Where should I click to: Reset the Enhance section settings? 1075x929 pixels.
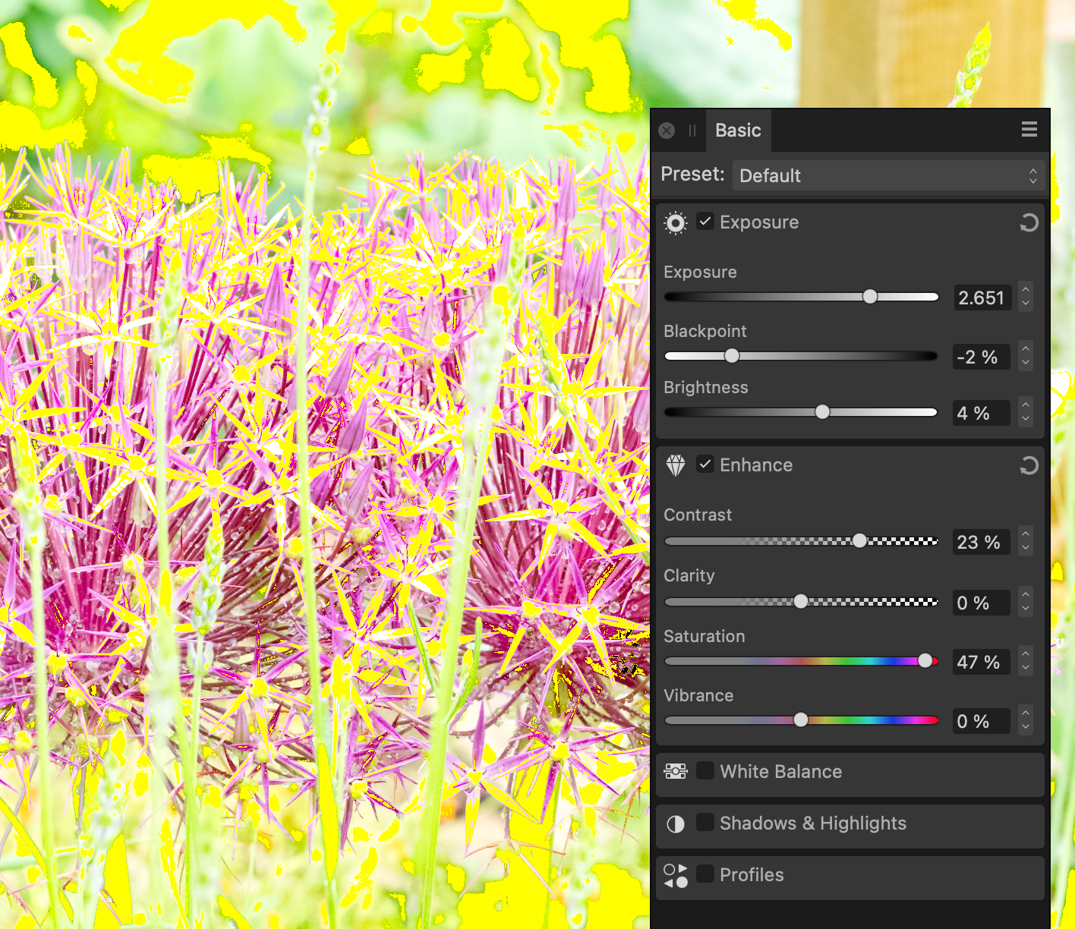pyautogui.click(x=1029, y=465)
